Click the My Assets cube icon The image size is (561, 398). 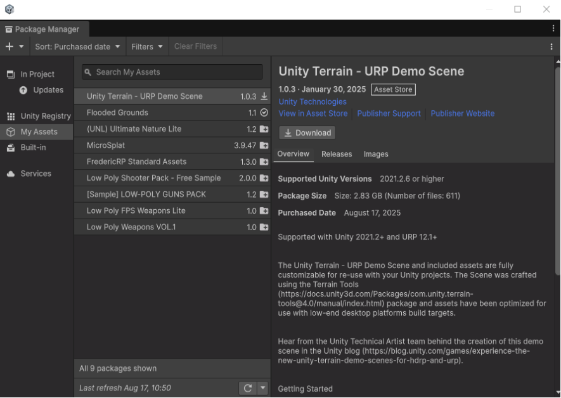point(11,132)
